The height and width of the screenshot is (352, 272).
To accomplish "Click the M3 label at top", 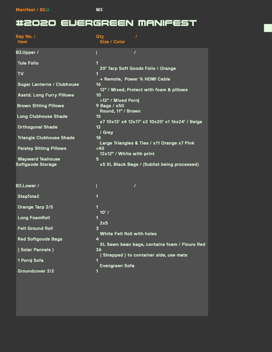I will pyautogui.click(x=99, y=10).
